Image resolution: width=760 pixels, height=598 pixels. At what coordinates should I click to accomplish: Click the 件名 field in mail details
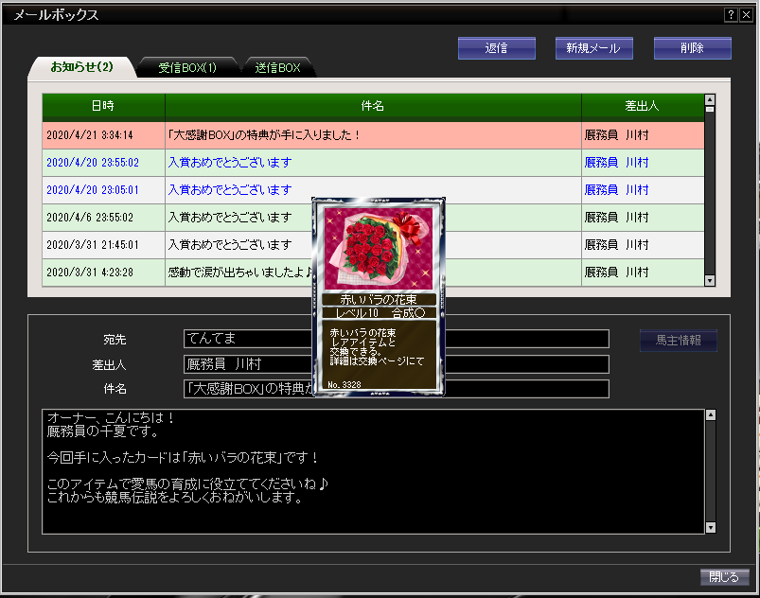click(397, 389)
